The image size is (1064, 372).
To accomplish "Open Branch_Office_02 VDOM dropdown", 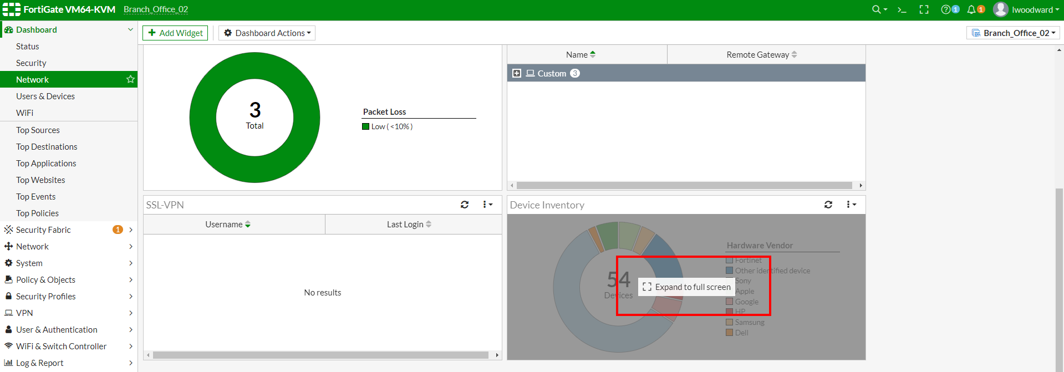I will pos(1014,33).
